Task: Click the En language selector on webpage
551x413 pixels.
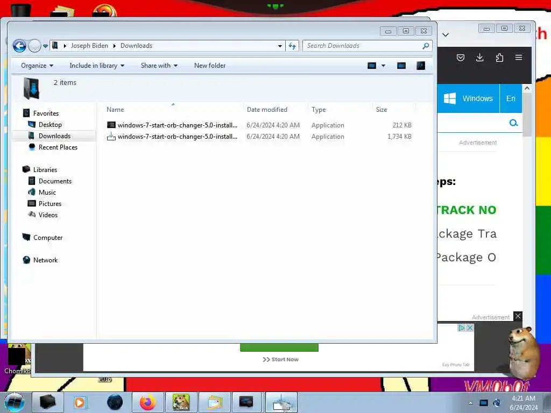Action: tap(511, 98)
